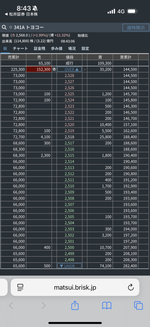Select the 成行 market order cell
This screenshot has width=150, height=327.
coord(70,63)
